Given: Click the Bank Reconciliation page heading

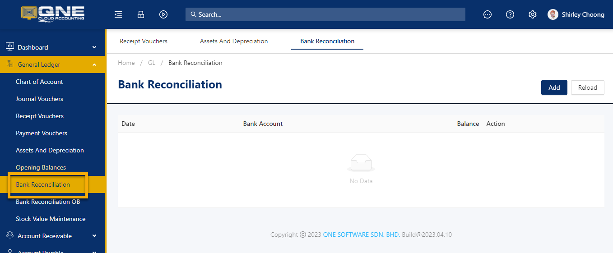Looking at the screenshot, I should 170,84.
